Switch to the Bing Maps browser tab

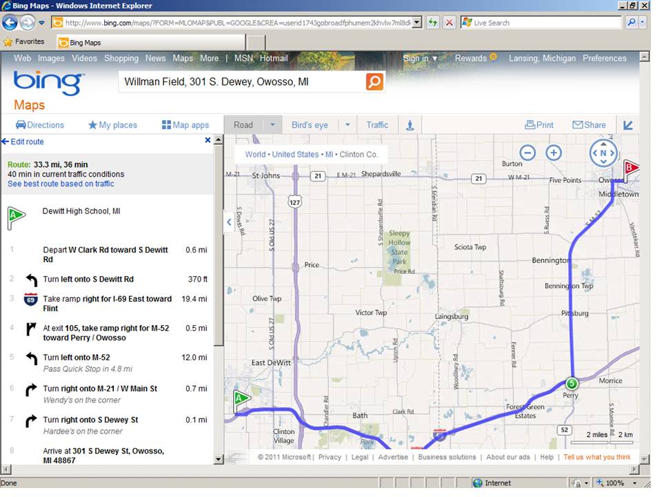pos(150,43)
